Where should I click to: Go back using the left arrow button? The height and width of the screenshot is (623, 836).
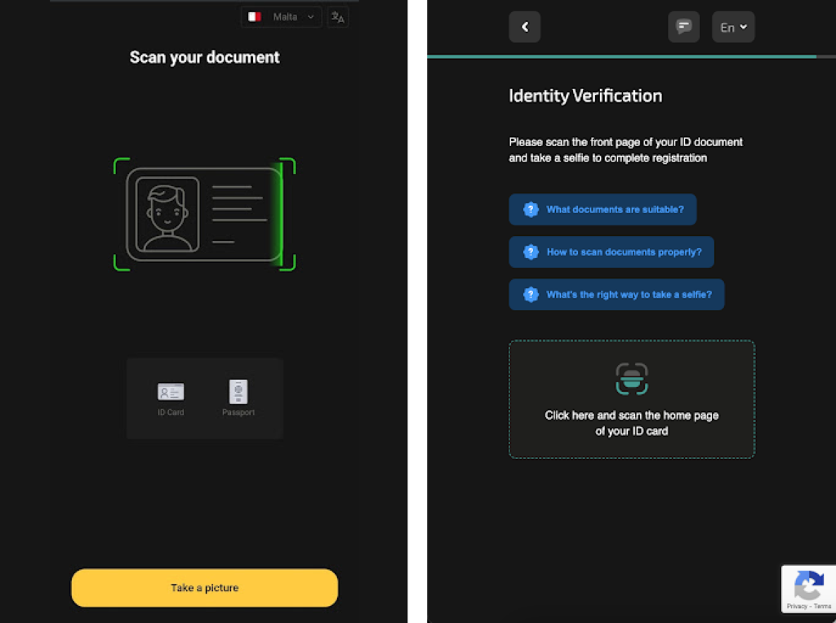[x=525, y=27]
